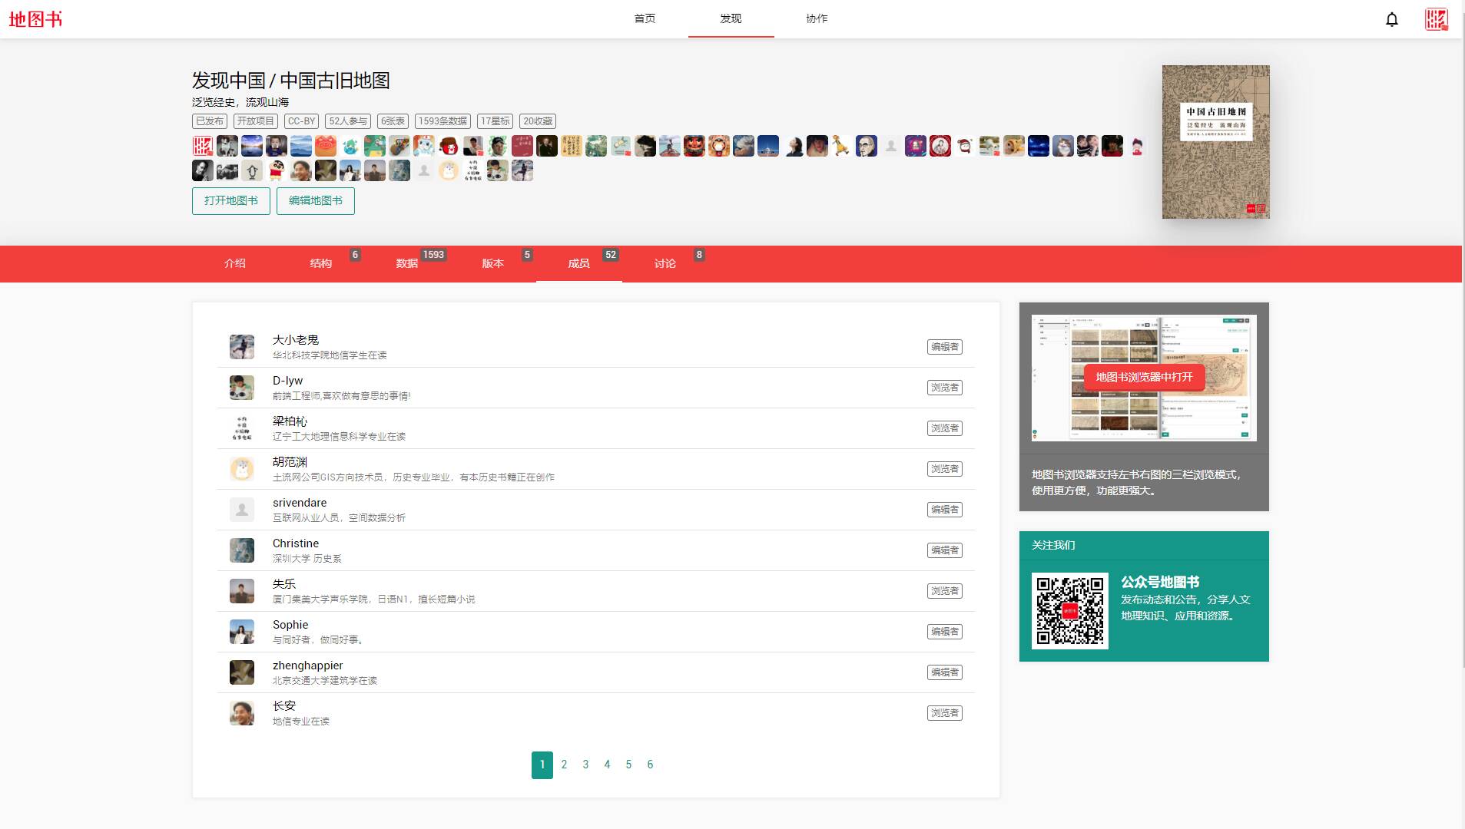Click the 打开地图书 button

[x=231, y=201]
